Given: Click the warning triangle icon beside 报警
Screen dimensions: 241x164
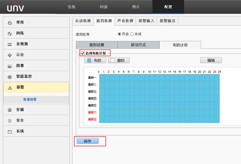Looking at the screenshot, I should [10, 88].
